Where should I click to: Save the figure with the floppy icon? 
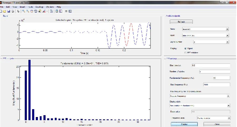coord(9,11)
